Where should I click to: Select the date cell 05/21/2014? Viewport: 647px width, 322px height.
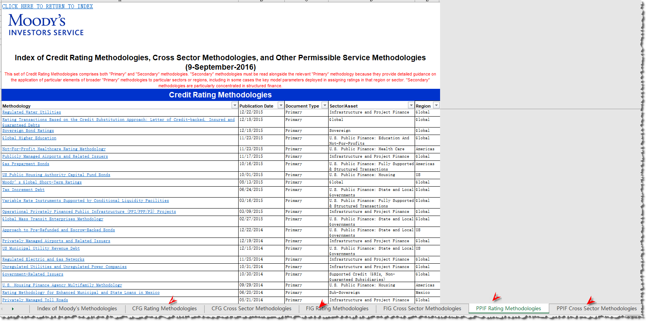(261, 300)
